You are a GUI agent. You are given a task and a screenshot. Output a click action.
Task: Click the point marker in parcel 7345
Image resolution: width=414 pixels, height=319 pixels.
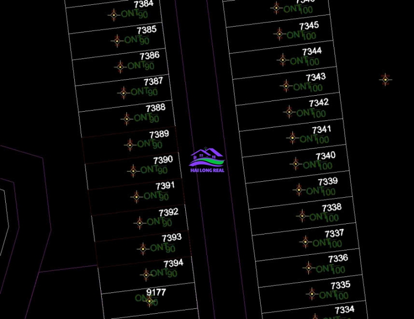coord(279,34)
